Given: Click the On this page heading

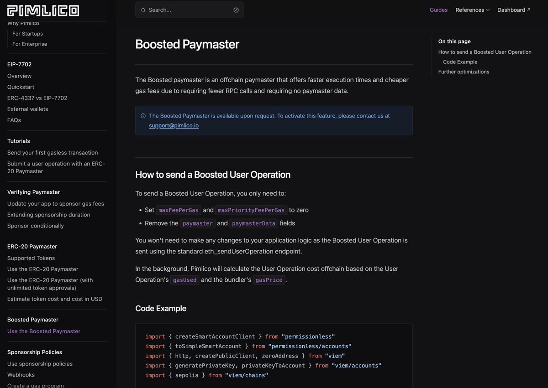Looking at the screenshot, I should point(454,41).
